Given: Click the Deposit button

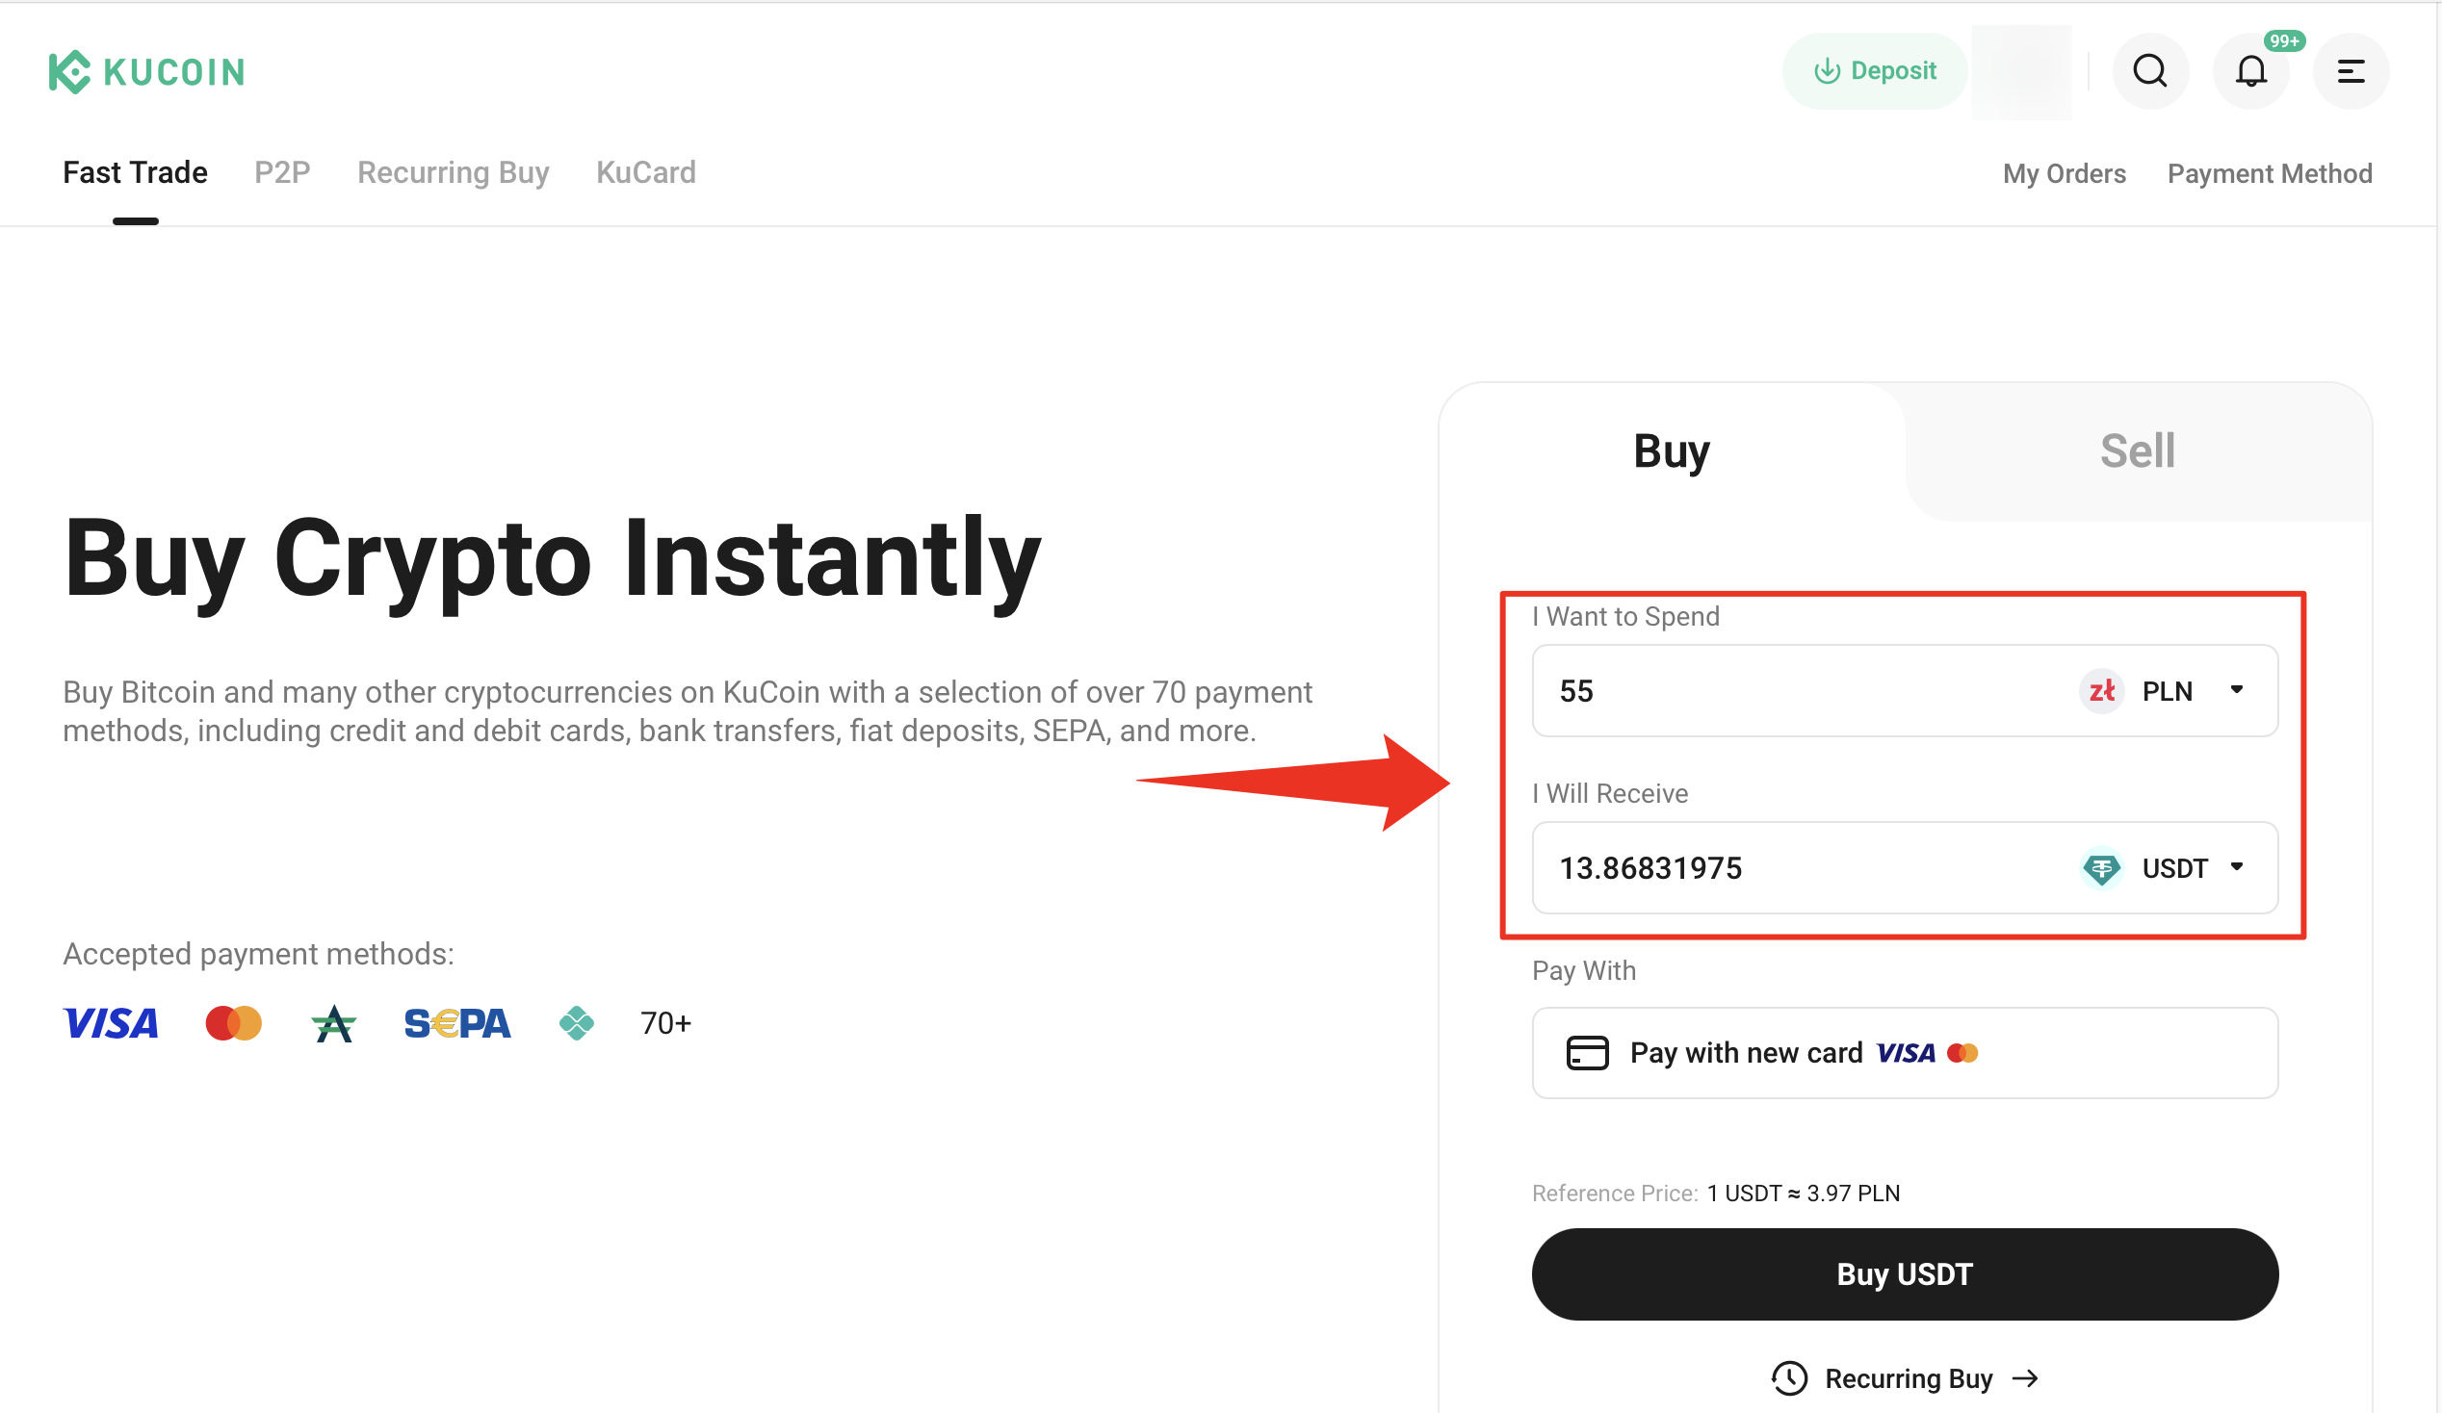Looking at the screenshot, I should coord(1874,70).
